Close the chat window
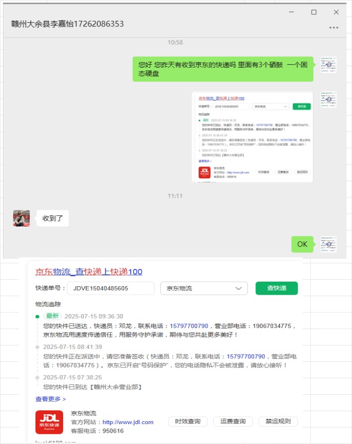 [x=336, y=12]
